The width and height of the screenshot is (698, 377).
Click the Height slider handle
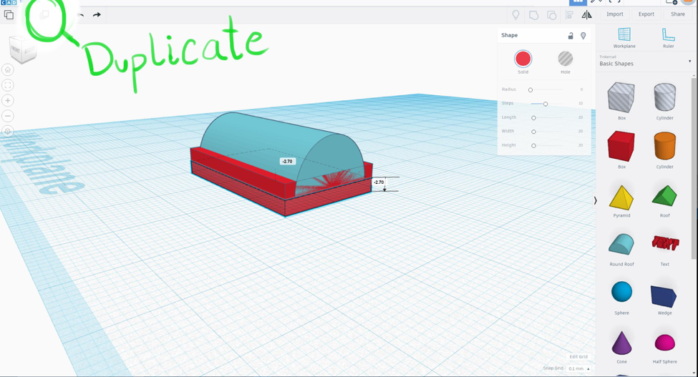[533, 146]
